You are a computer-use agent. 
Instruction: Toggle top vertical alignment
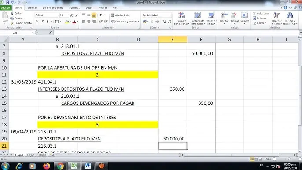[84, 15]
